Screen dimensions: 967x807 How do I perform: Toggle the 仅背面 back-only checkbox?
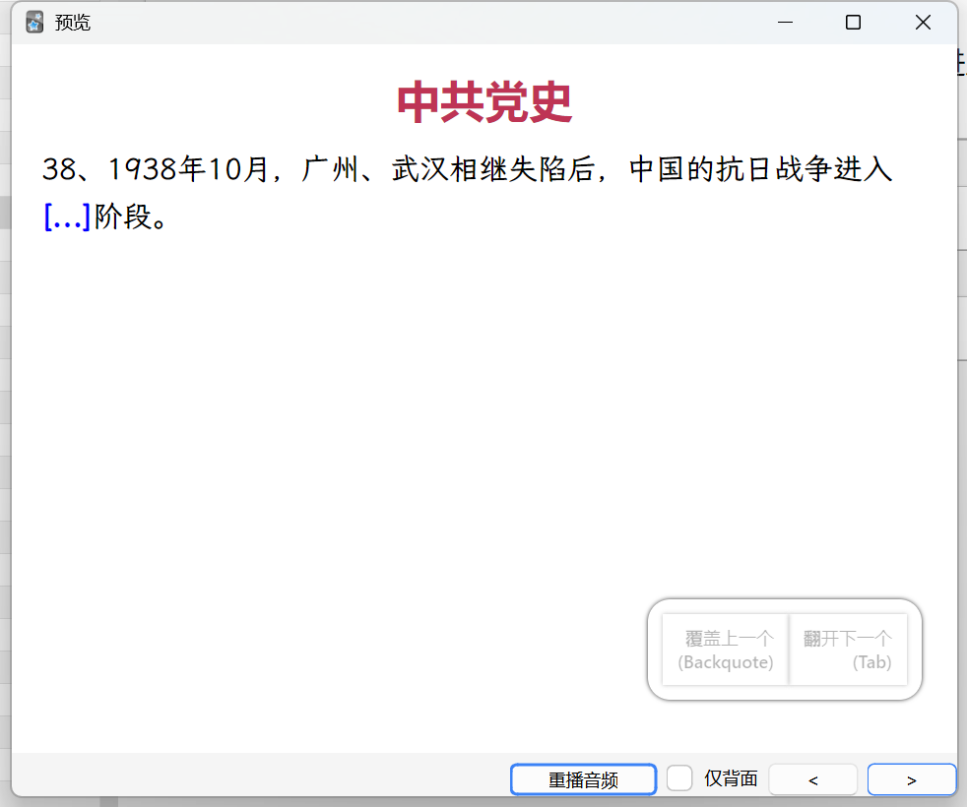[x=679, y=778]
